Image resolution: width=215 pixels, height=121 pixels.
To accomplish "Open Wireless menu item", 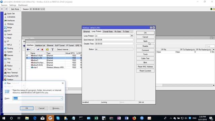I will click(10, 24).
